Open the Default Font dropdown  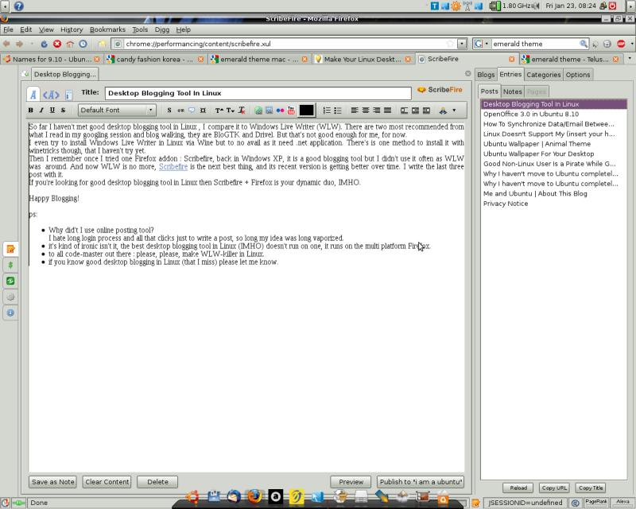point(117,110)
